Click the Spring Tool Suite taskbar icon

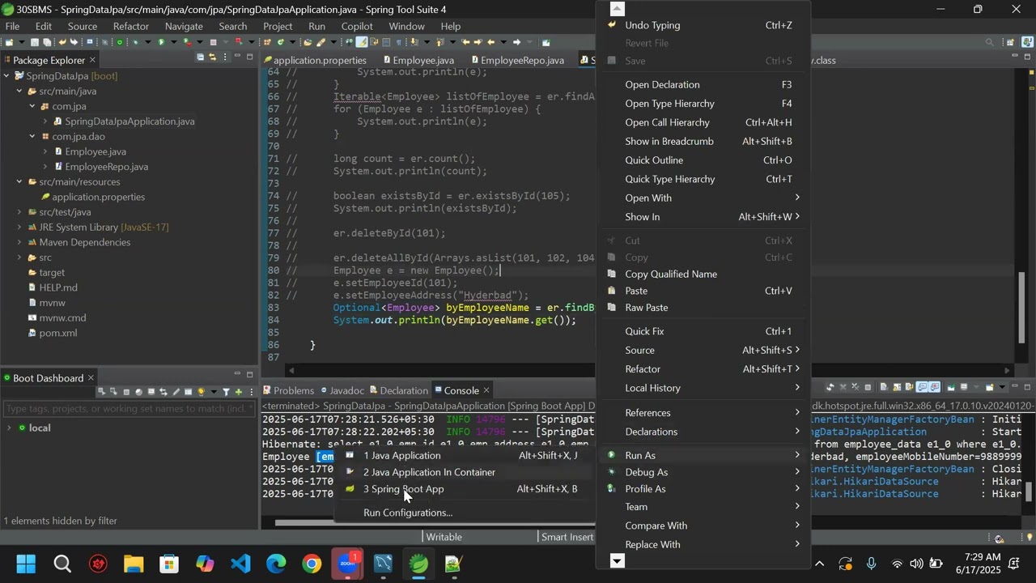click(x=418, y=564)
